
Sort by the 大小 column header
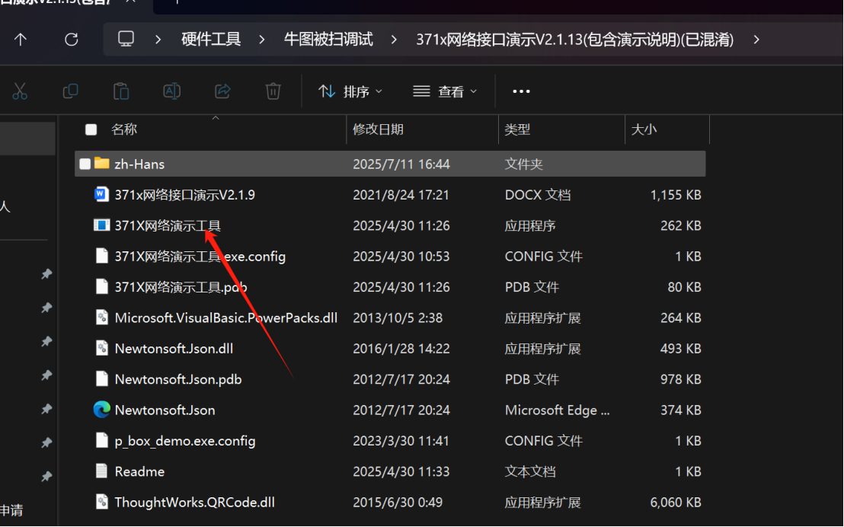click(644, 129)
